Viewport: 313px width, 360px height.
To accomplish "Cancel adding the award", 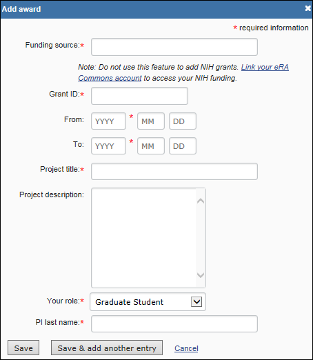I will 186,348.
